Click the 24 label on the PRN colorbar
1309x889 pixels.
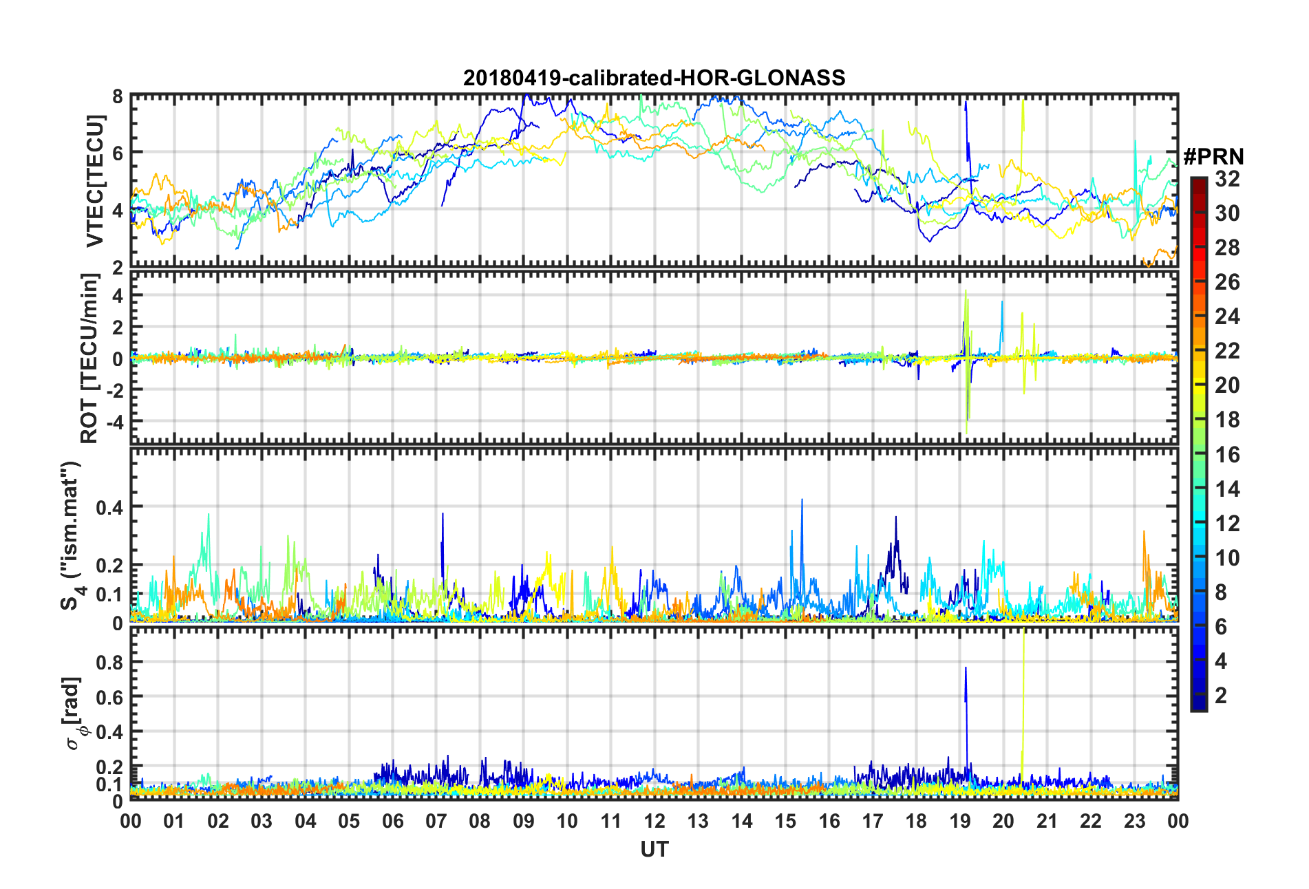[x=1227, y=317]
